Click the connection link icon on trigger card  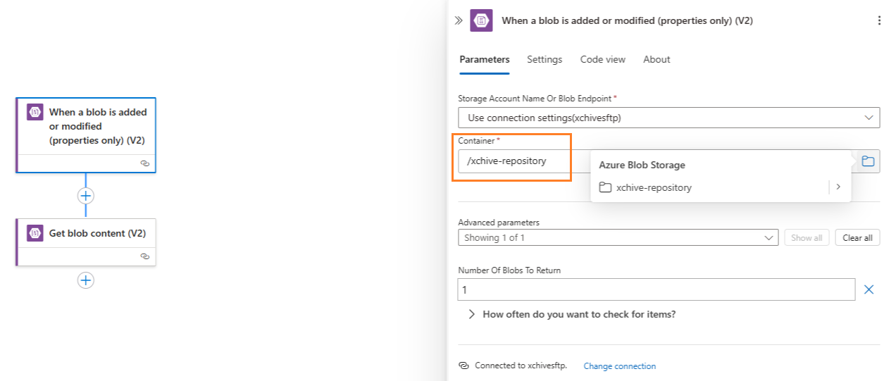pos(144,163)
